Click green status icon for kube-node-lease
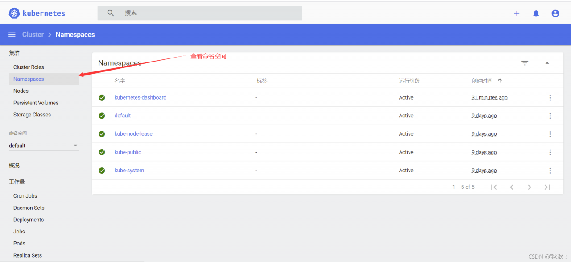 tap(102, 134)
